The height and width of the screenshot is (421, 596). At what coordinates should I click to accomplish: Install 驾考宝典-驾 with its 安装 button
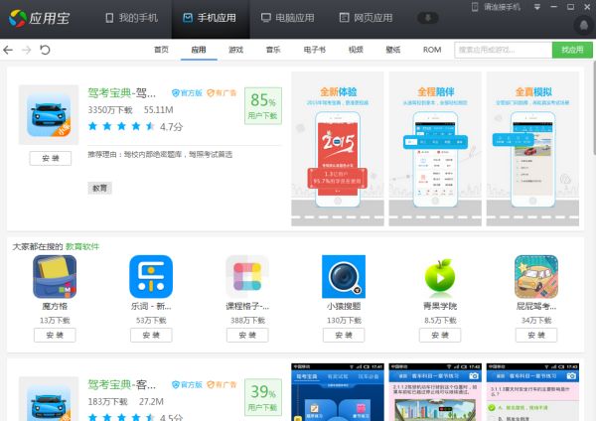tap(51, 158)
